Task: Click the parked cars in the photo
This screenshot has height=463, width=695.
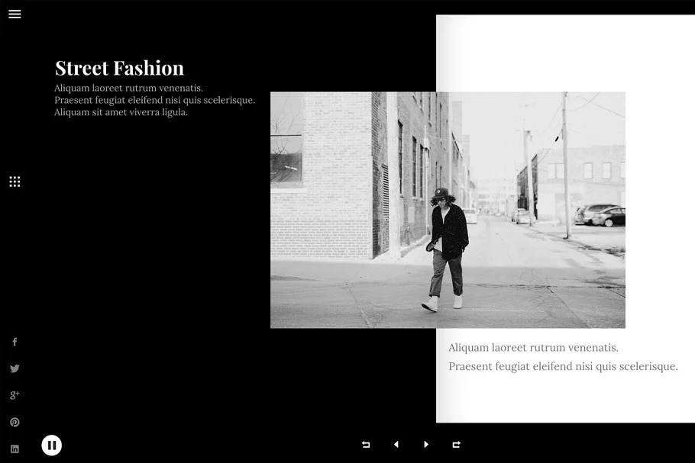Action: click(x=600, y=216)
